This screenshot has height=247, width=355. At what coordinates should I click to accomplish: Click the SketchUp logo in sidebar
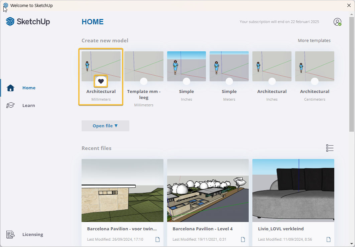(28, 22)
